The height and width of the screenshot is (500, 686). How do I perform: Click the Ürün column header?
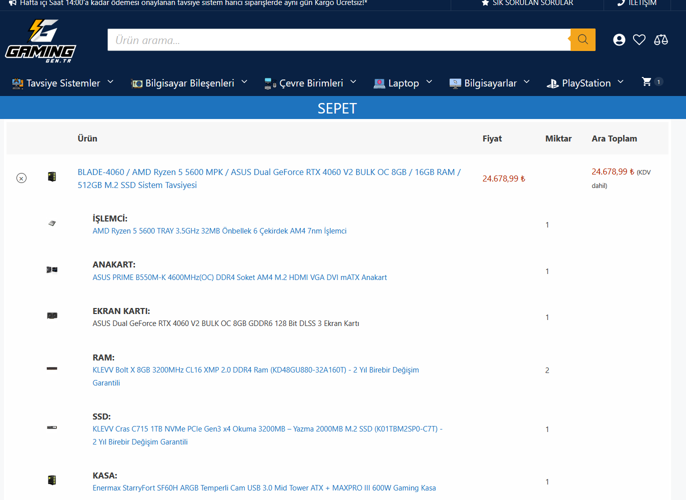[87, 138]
